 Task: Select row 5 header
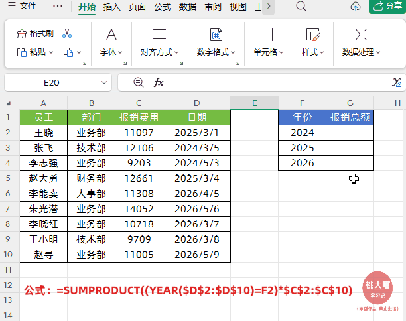(x=8, y=178)
